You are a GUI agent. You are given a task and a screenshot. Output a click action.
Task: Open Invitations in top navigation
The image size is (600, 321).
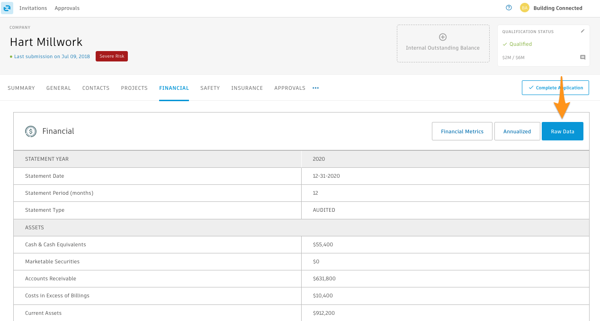[x=33, y=8]
